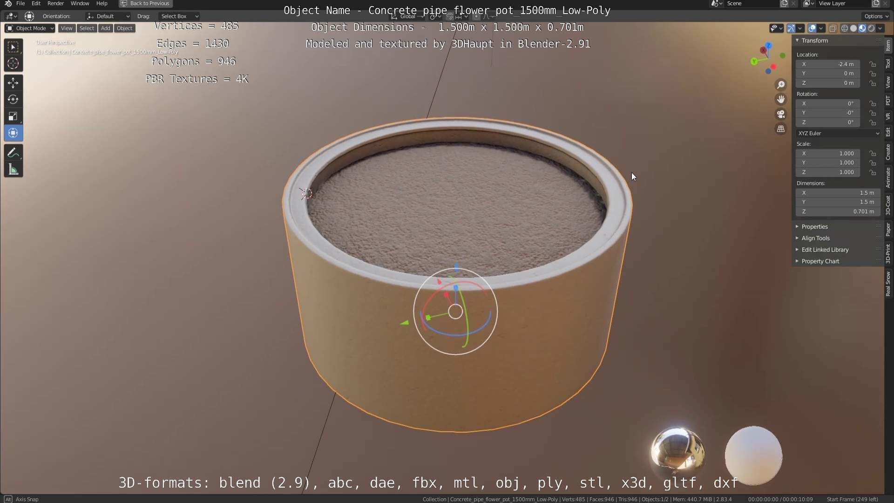Open the viewport View menu

point(67,28)
